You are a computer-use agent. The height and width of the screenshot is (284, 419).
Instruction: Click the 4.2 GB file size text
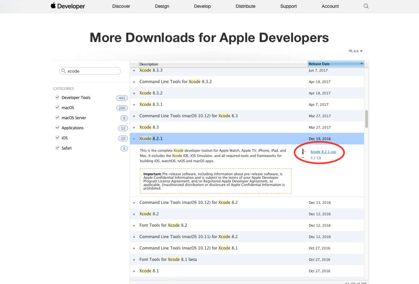click(x=316, y=158)
